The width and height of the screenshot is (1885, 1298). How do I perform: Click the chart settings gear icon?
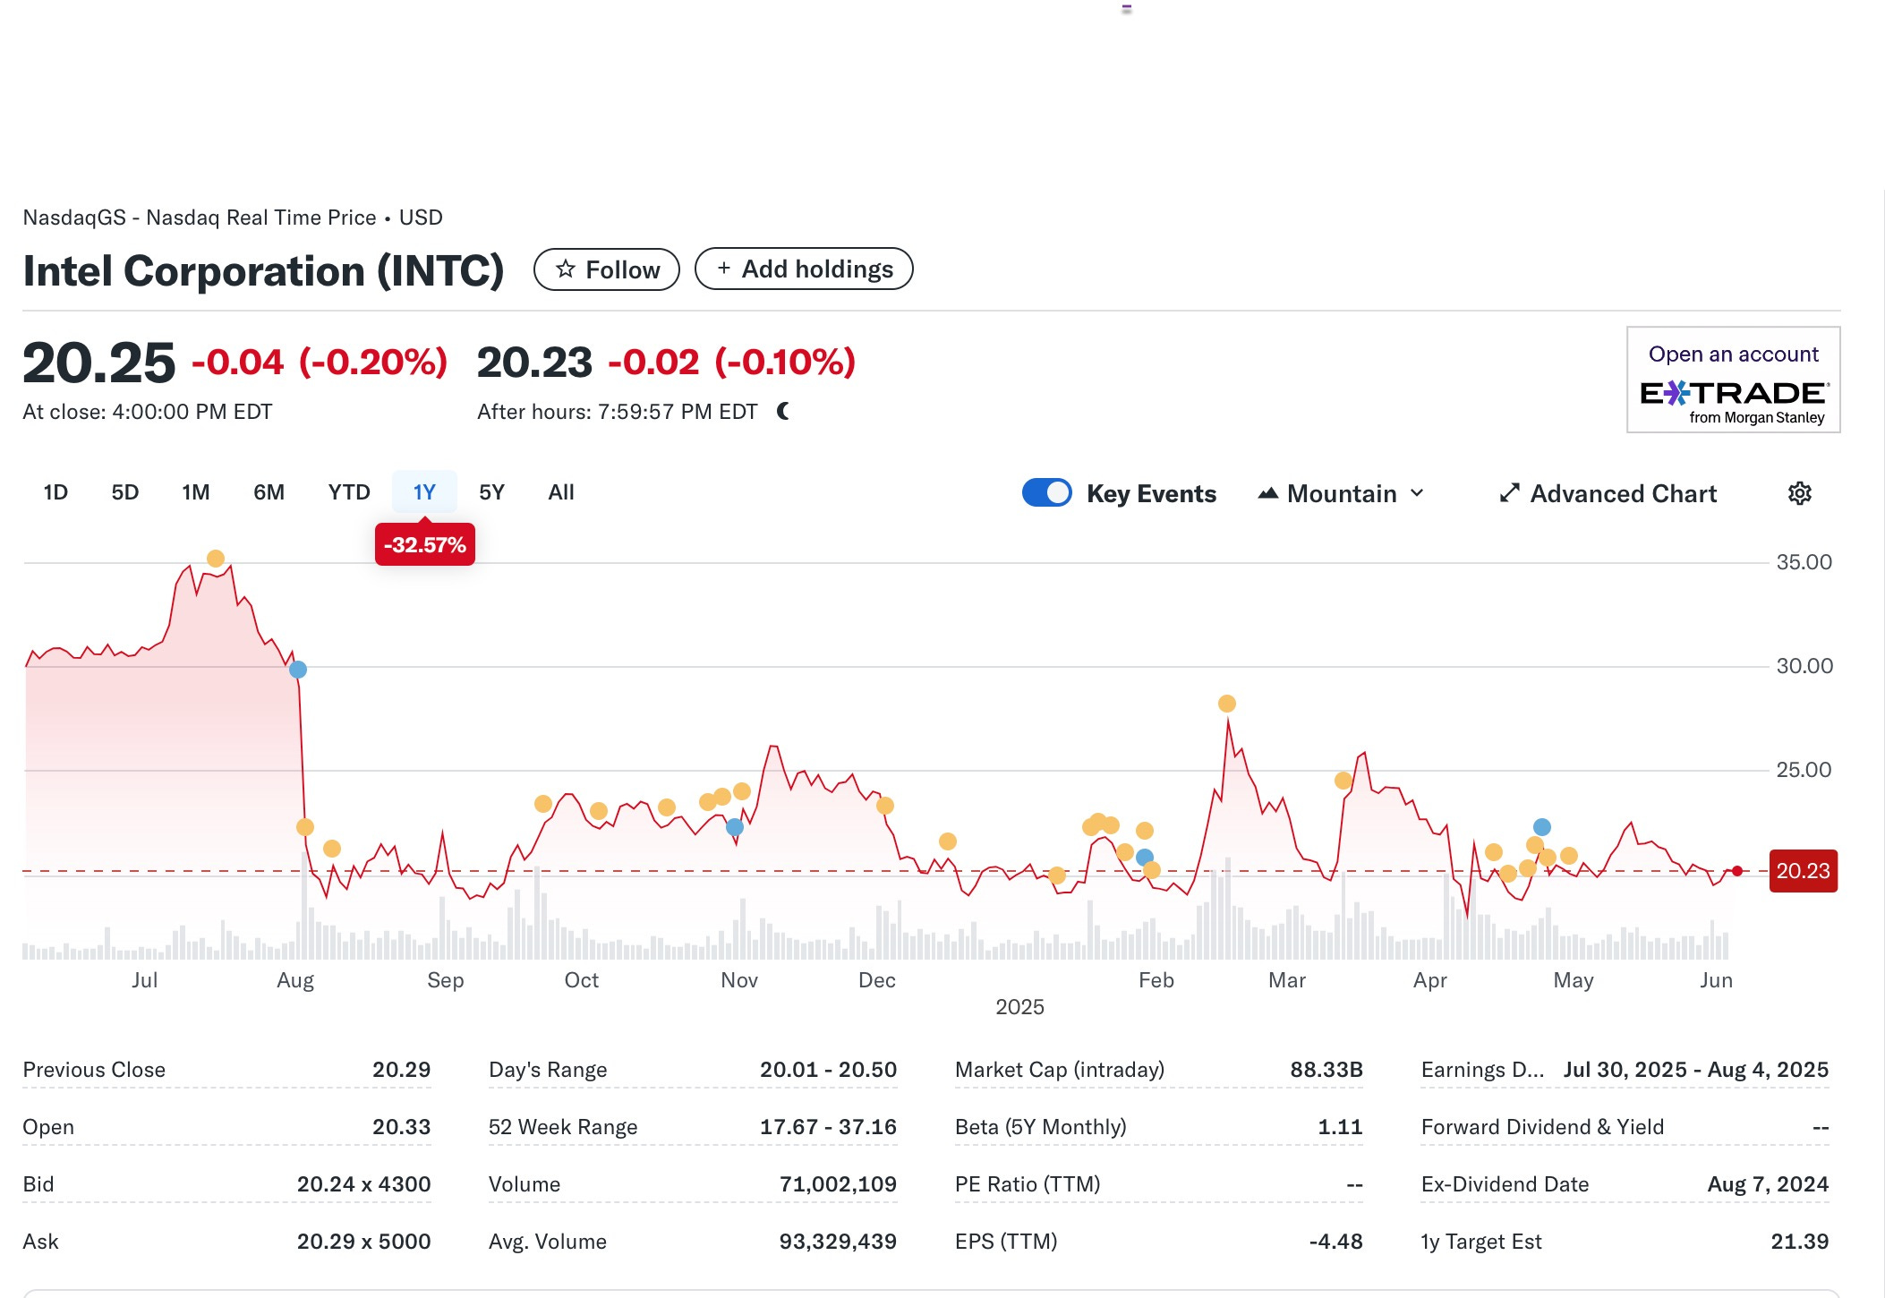coord(1799,493)
